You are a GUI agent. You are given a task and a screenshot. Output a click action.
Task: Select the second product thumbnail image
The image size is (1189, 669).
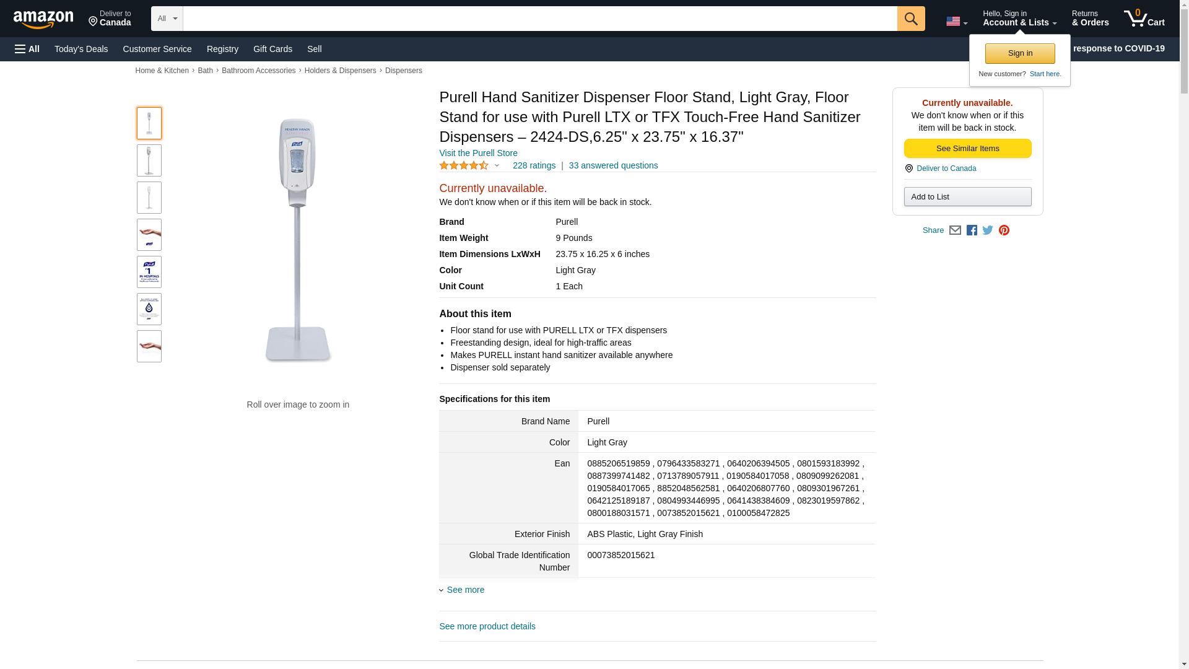click(x=149, y=160)
